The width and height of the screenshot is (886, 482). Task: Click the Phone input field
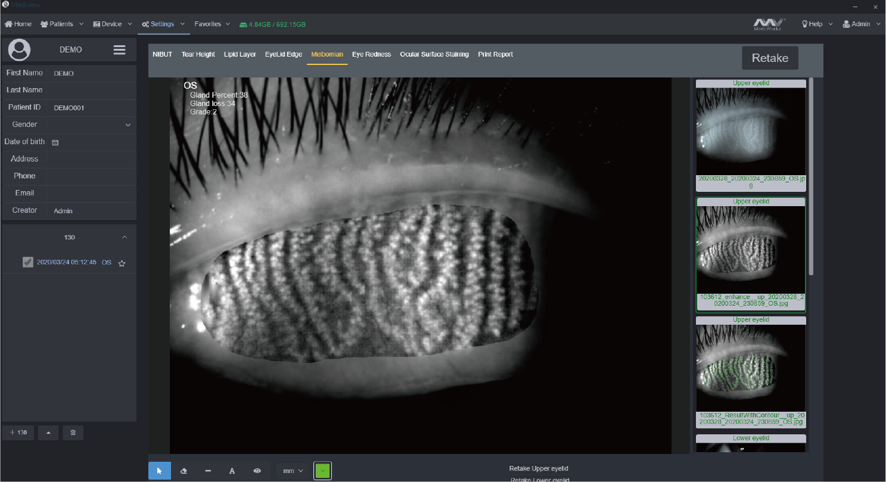click(x=92, y=176)
